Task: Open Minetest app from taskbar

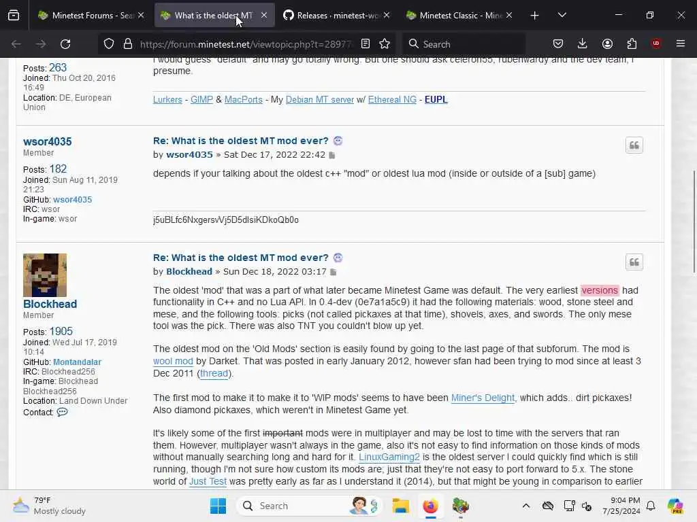Action: tap(461, 506)
